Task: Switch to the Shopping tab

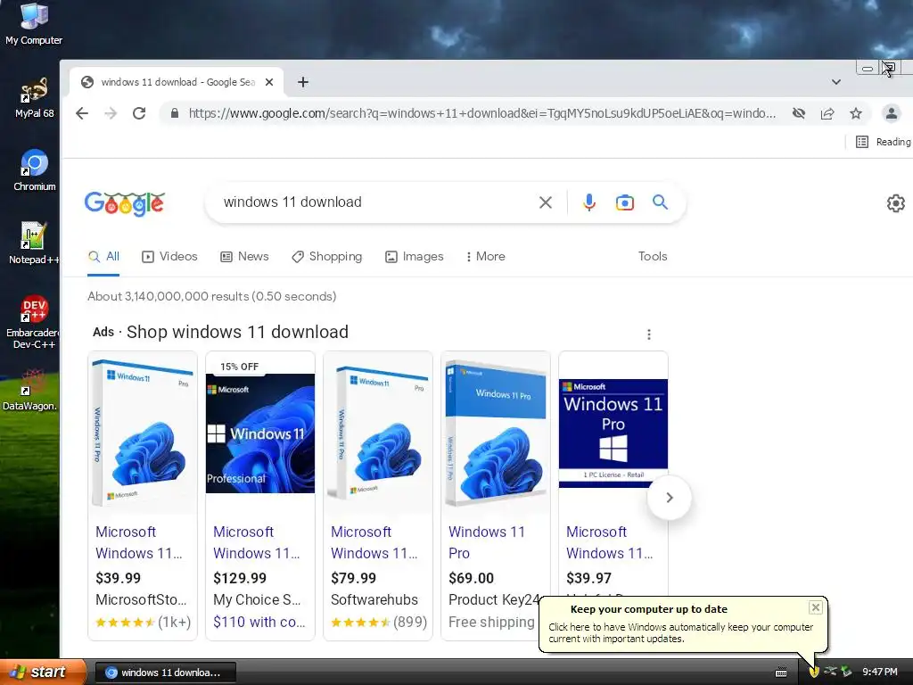Action: pos(326,256)
